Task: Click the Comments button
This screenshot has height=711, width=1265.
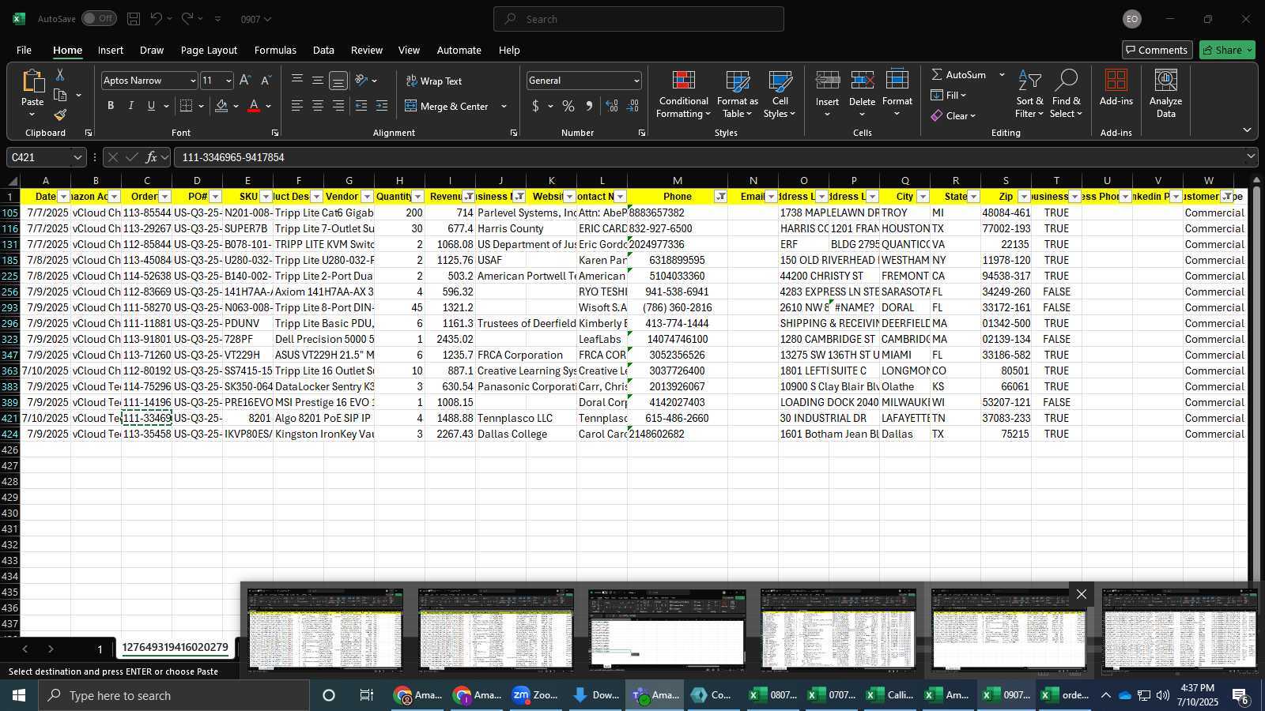Action: tap(1157, 50)
